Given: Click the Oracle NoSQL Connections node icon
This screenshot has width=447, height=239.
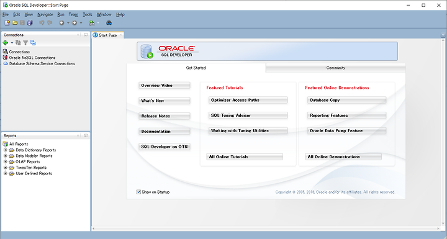Looking at the screenshot, I should 5,58.
